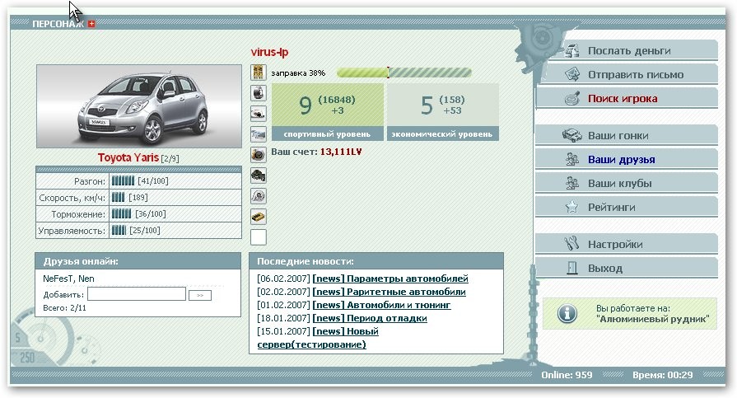Open news link Автомобили и тюнинг
737x398 pixels.
[x=381, y=305]
